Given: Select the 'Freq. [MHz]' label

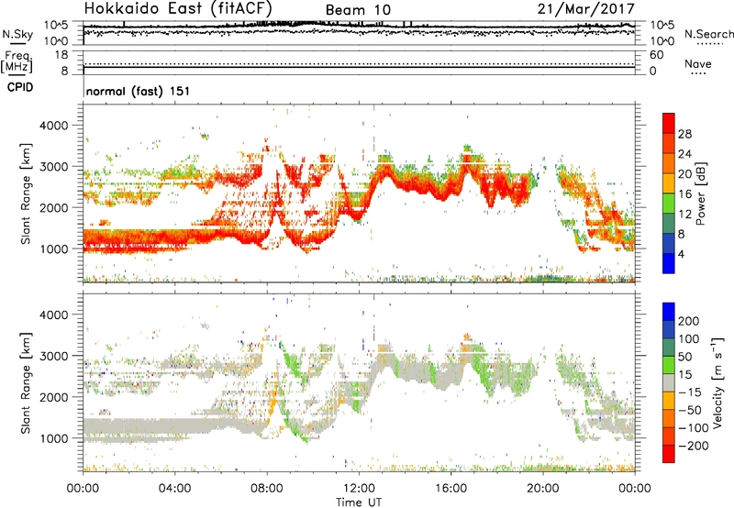Looking at the screenshot, I should pos(17,61).
